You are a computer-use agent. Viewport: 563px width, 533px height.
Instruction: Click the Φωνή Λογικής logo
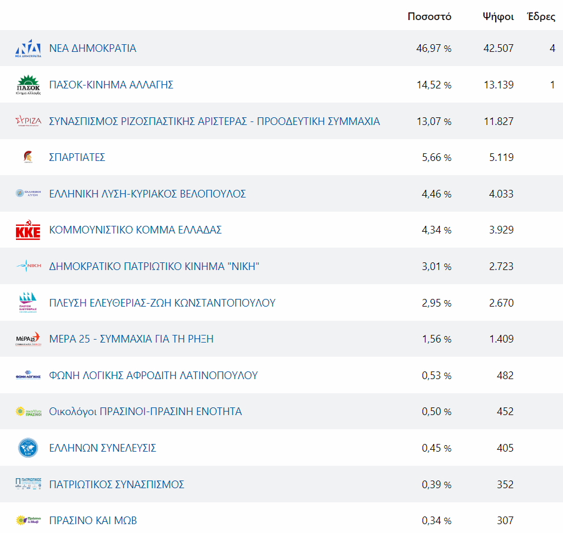[x=28, y=375]
